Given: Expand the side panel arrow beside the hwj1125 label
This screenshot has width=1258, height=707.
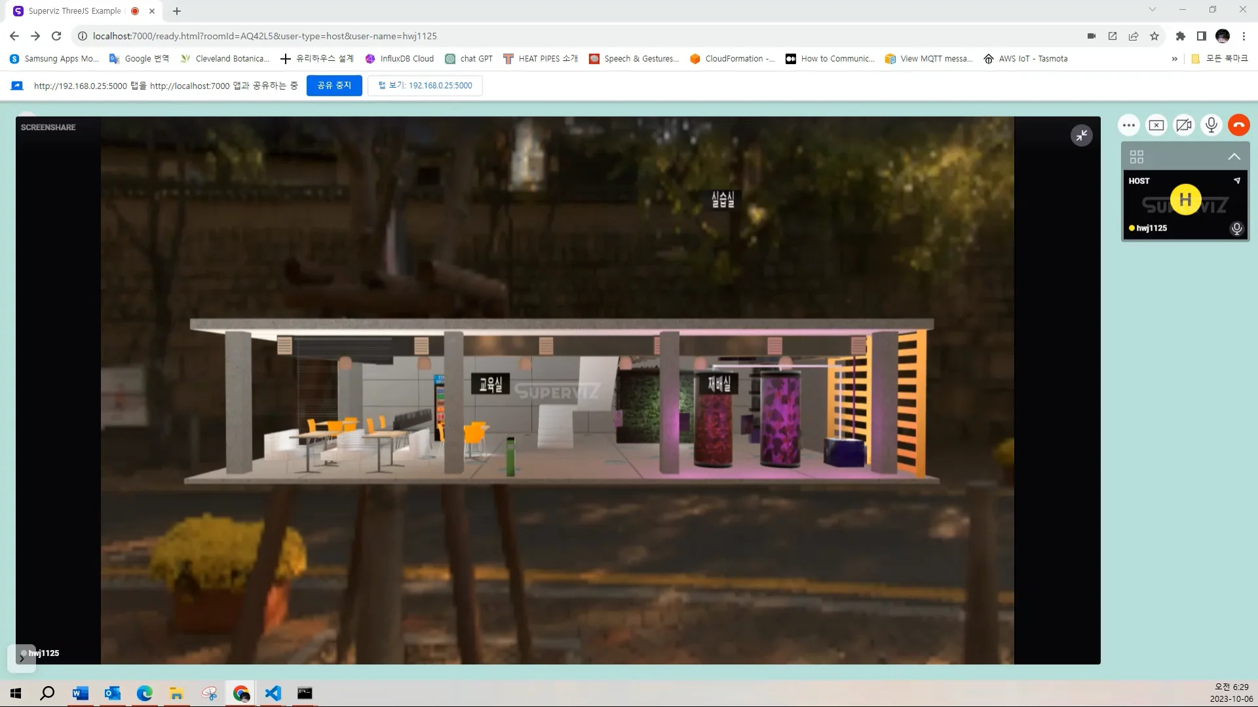Looking at the screenshot, I should coord(22,659).
